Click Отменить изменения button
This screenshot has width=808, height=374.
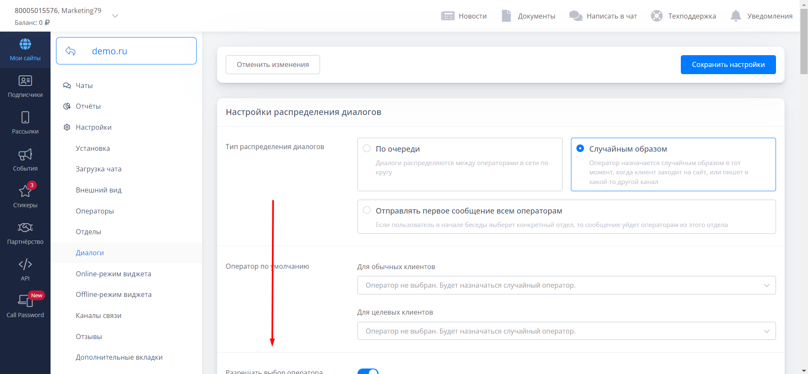[272, 64]
